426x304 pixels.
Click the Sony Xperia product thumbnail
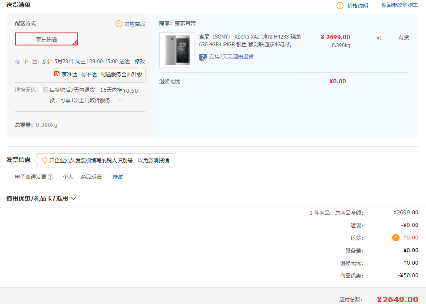[x=177, y=50]
